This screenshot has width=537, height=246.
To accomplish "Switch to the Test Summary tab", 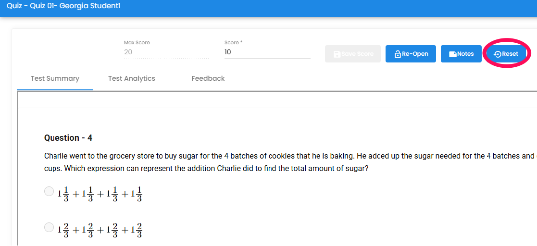I will tap(55, 78).
